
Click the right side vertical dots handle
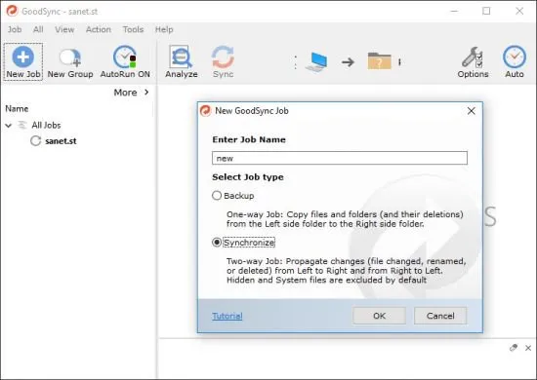(399, 61)
